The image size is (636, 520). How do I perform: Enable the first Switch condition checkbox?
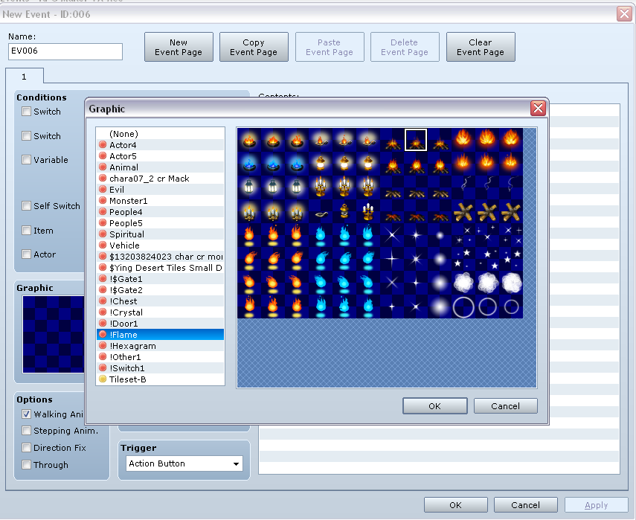pyautogui.click(x=26, y=111)
